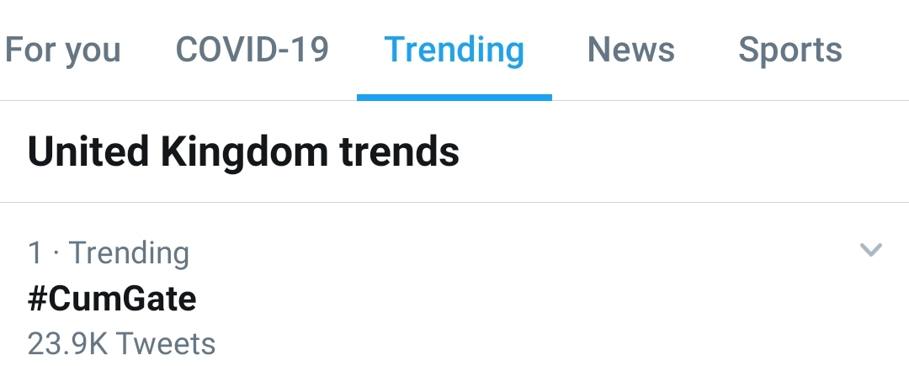Click the "1 · Trending" rank label
Viewport: 909px width, 366px height.
point(109,252)
